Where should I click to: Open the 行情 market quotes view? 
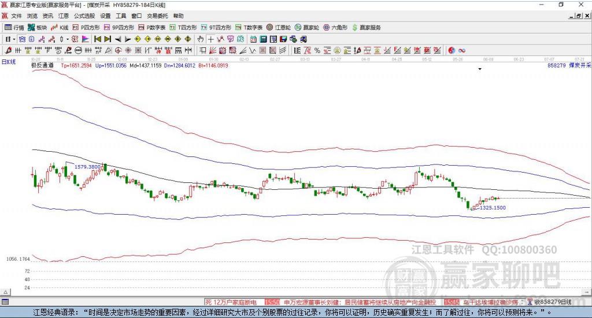tap(14, 28)
